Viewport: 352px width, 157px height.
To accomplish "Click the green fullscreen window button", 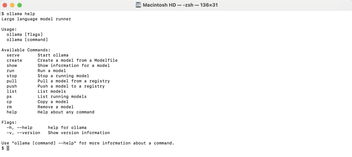I will (19, 5).
